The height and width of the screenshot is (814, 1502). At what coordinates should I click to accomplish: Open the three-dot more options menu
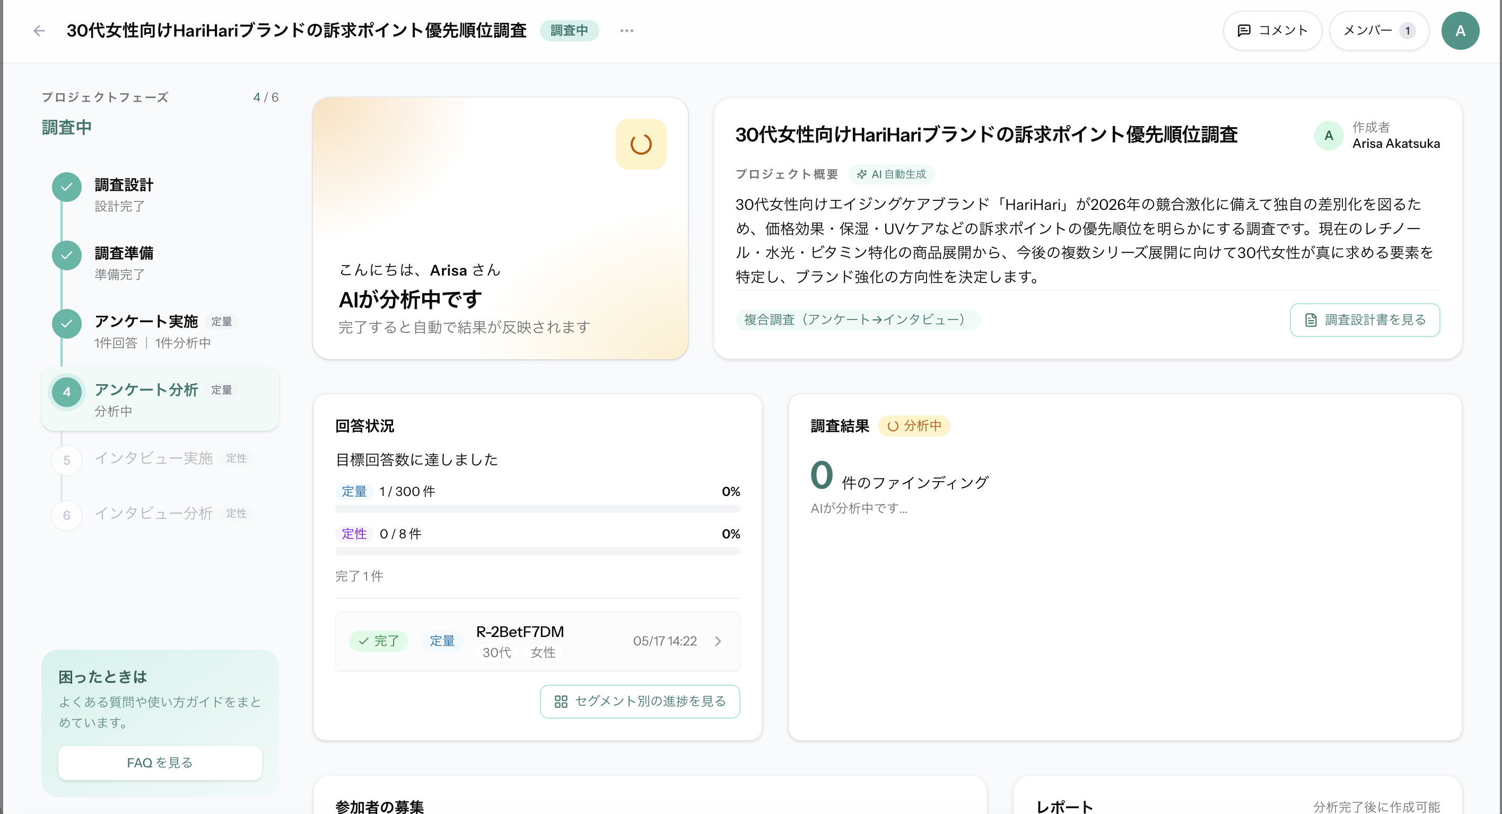[627, 30]
